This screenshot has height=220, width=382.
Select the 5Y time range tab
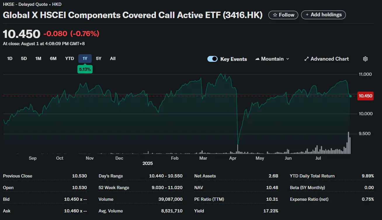(99, 59)
